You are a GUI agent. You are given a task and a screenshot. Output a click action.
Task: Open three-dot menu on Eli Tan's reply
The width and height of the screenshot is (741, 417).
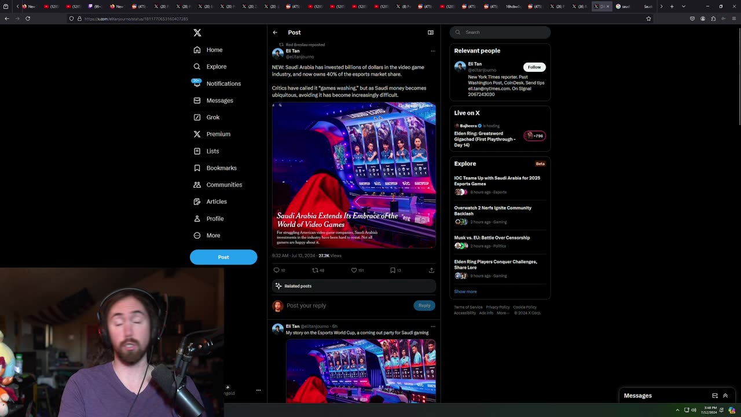tap(432, 327)
